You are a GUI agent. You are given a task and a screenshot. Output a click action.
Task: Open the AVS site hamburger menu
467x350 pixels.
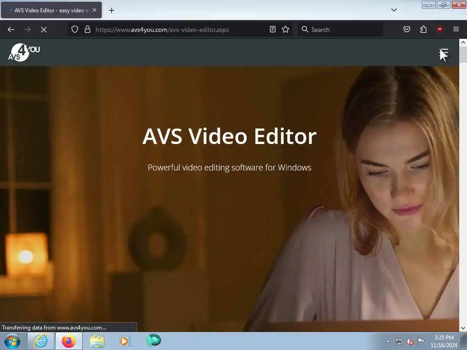444,53
